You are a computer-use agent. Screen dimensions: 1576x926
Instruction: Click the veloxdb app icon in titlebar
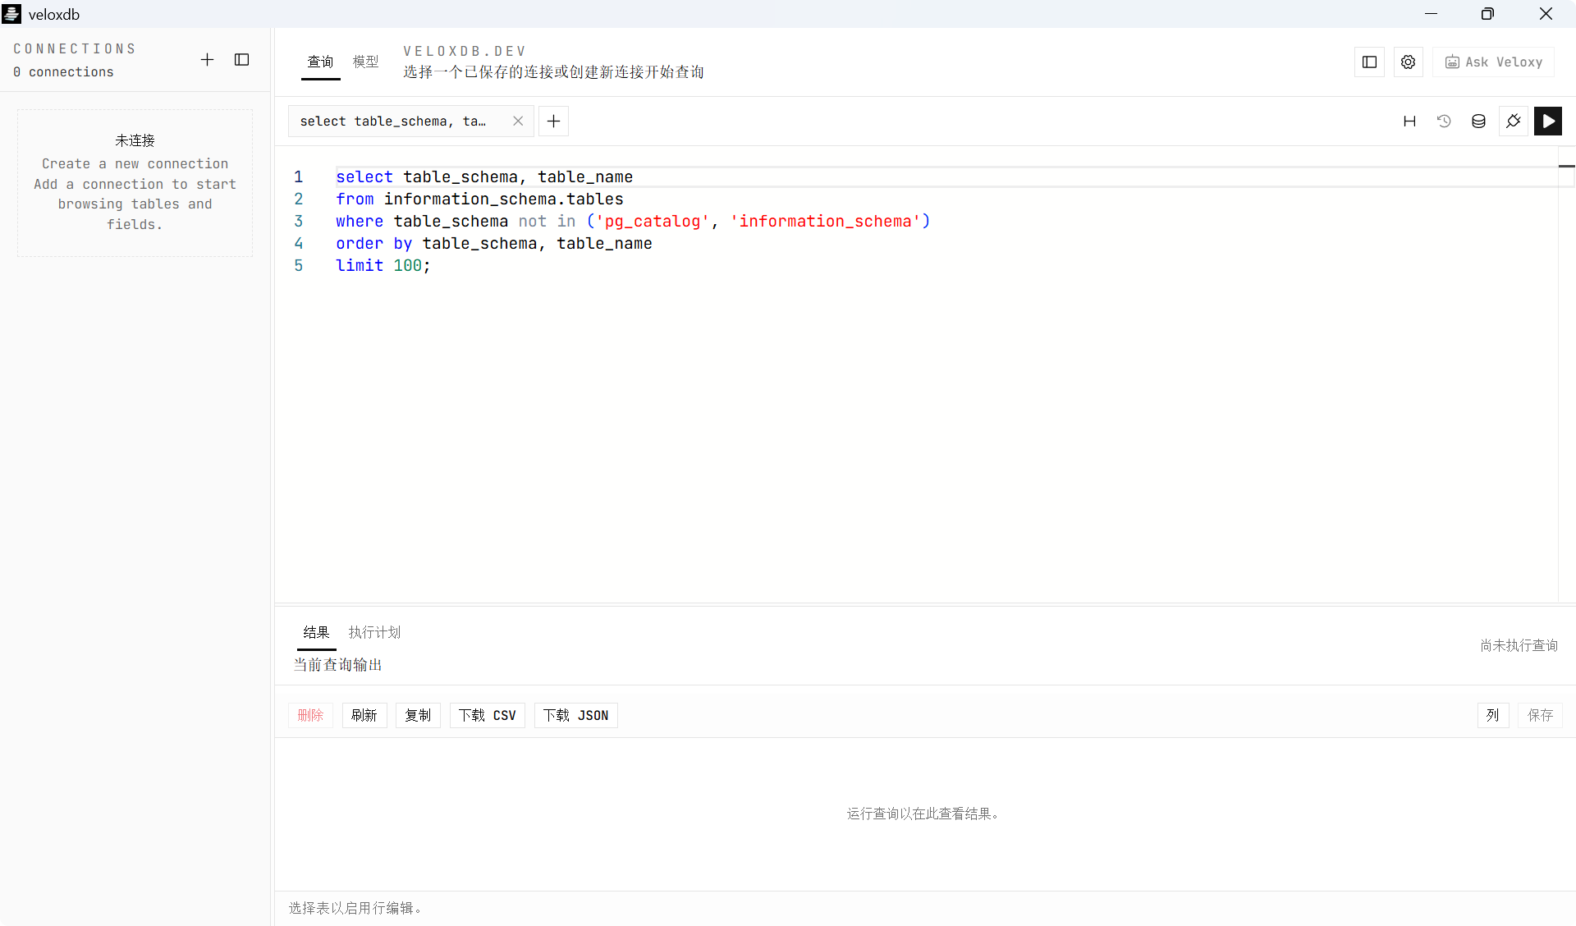[11, 14]
